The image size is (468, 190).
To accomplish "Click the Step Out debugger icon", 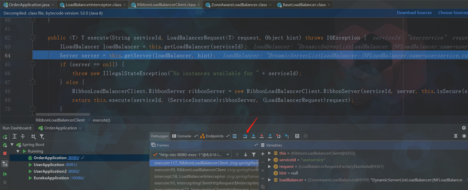I will (270, 136).
